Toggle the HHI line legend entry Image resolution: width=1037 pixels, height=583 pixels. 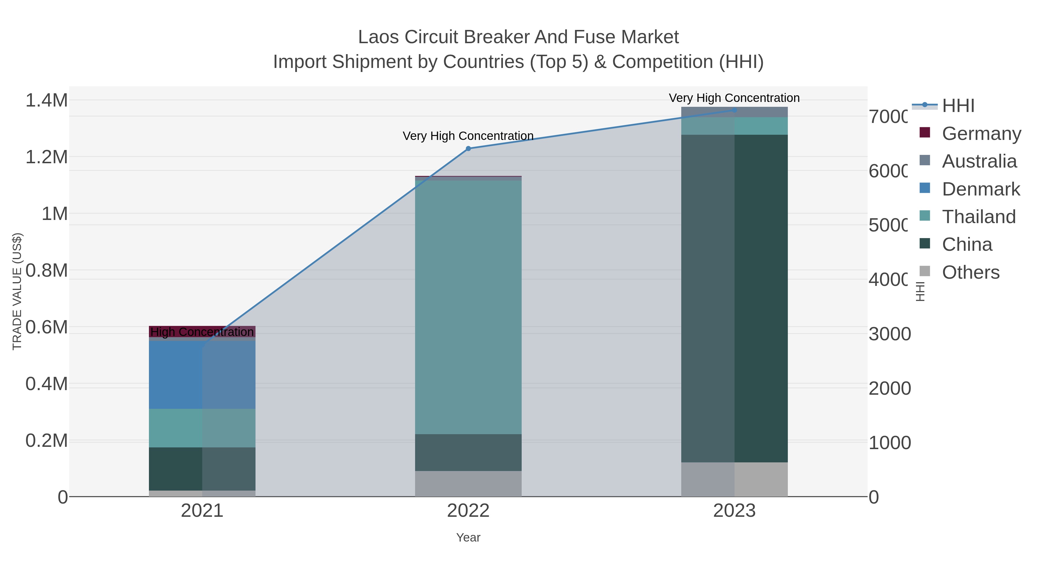[x=943, y=105]
